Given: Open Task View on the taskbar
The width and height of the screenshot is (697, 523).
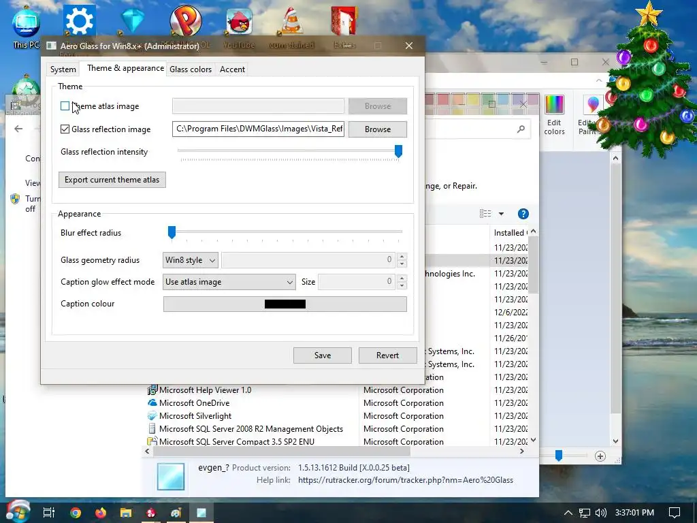Looking at the screenshot, I should click(49, 513).
